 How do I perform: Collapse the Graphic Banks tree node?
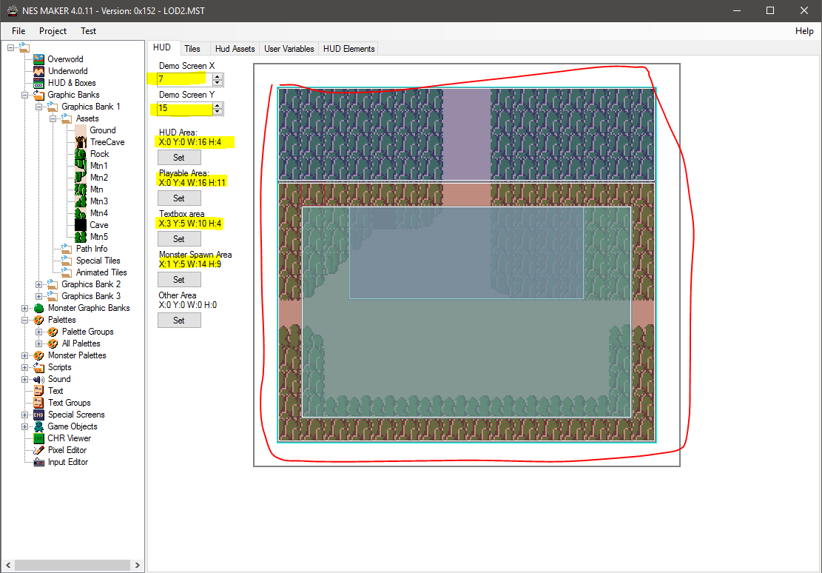24,95
